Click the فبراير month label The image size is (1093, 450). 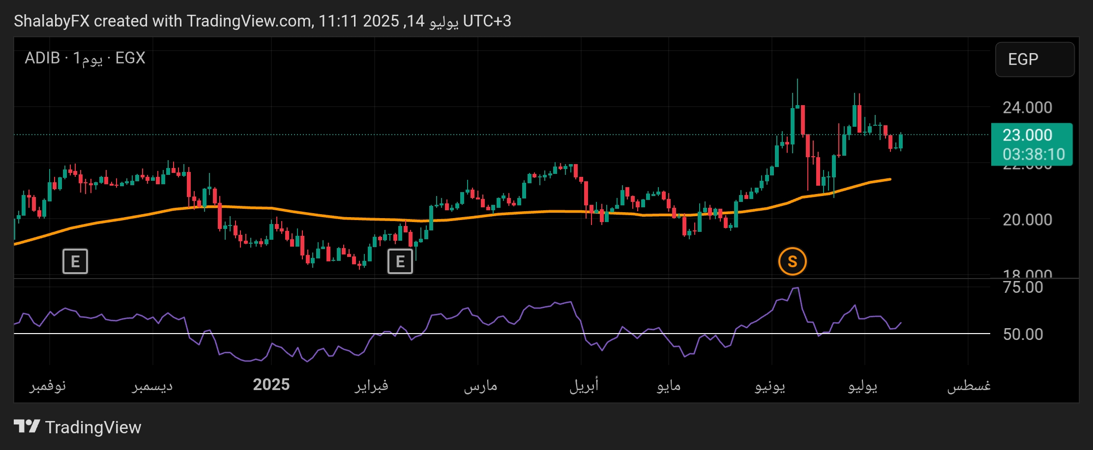click(x=372, y=385)
